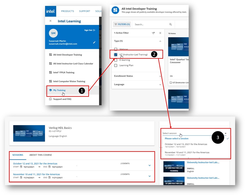This screenshot has width=245, height=195.
Task: Open Intel FPGA Training menu item
Action: tap(62, 72)
